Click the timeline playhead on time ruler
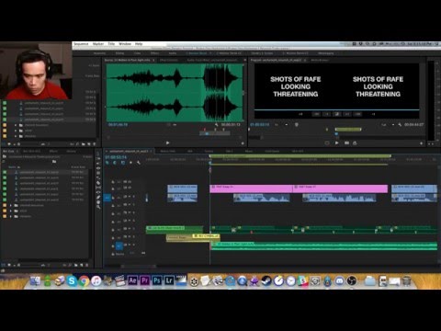The width and height of the screenshot is (441, 331). pyautogui.click(x=210, y=162)
